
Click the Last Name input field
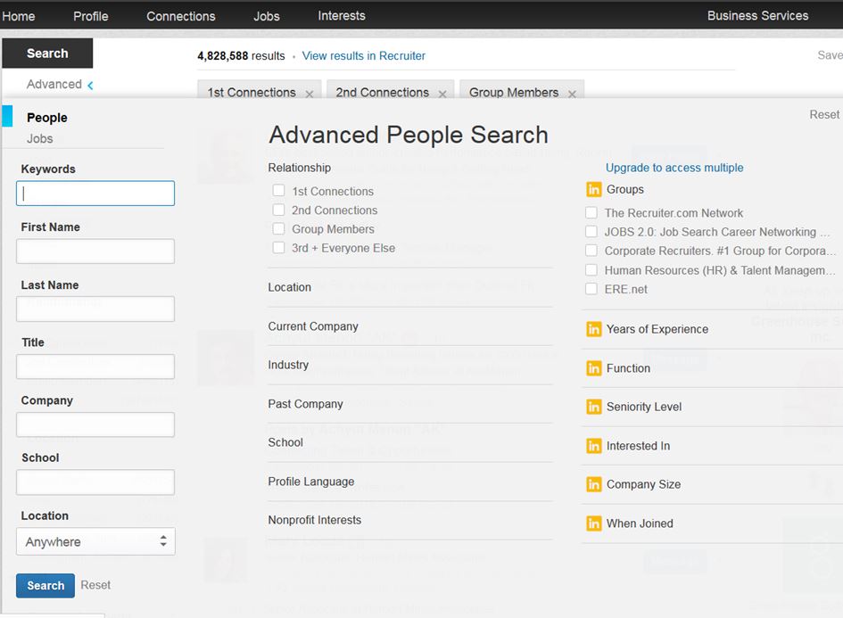coord(95,309)
